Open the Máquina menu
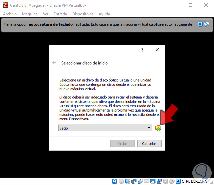214x185 pixels. click(x=30, y=14)
